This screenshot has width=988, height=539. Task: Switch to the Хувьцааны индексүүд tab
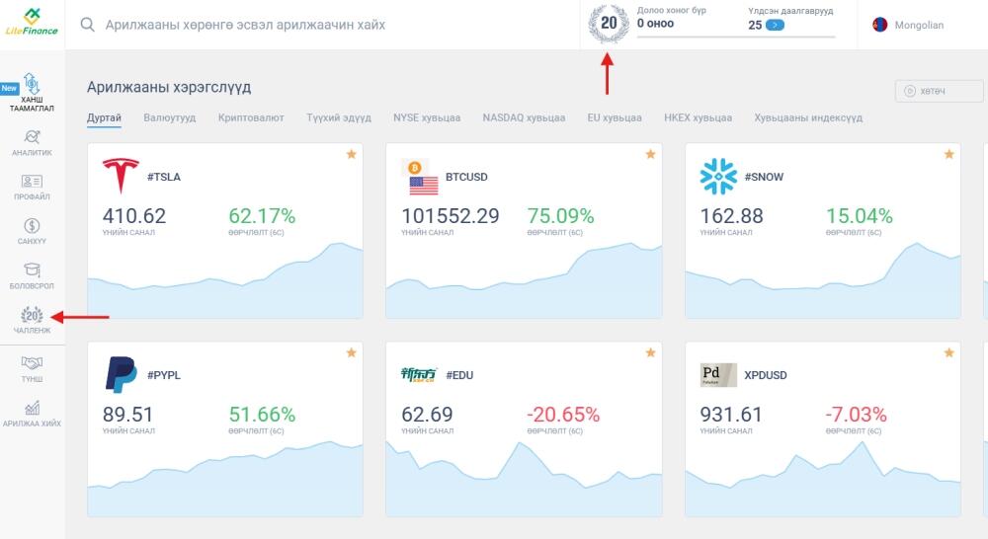click(x=808, y=117)
